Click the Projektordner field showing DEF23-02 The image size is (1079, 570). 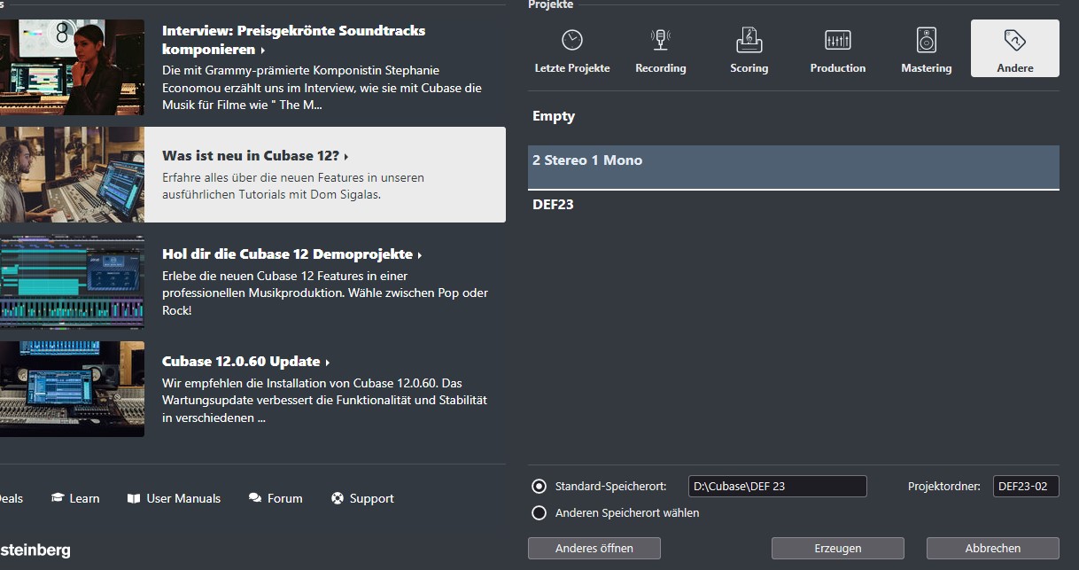[x=1026, y=486]
